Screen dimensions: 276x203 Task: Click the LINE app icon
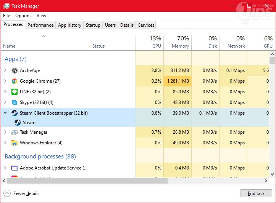coord(15,92)
